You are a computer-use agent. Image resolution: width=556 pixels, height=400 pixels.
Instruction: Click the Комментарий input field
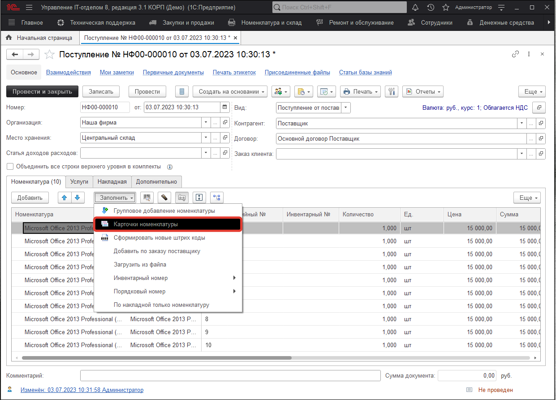click(x=229, y=376)
